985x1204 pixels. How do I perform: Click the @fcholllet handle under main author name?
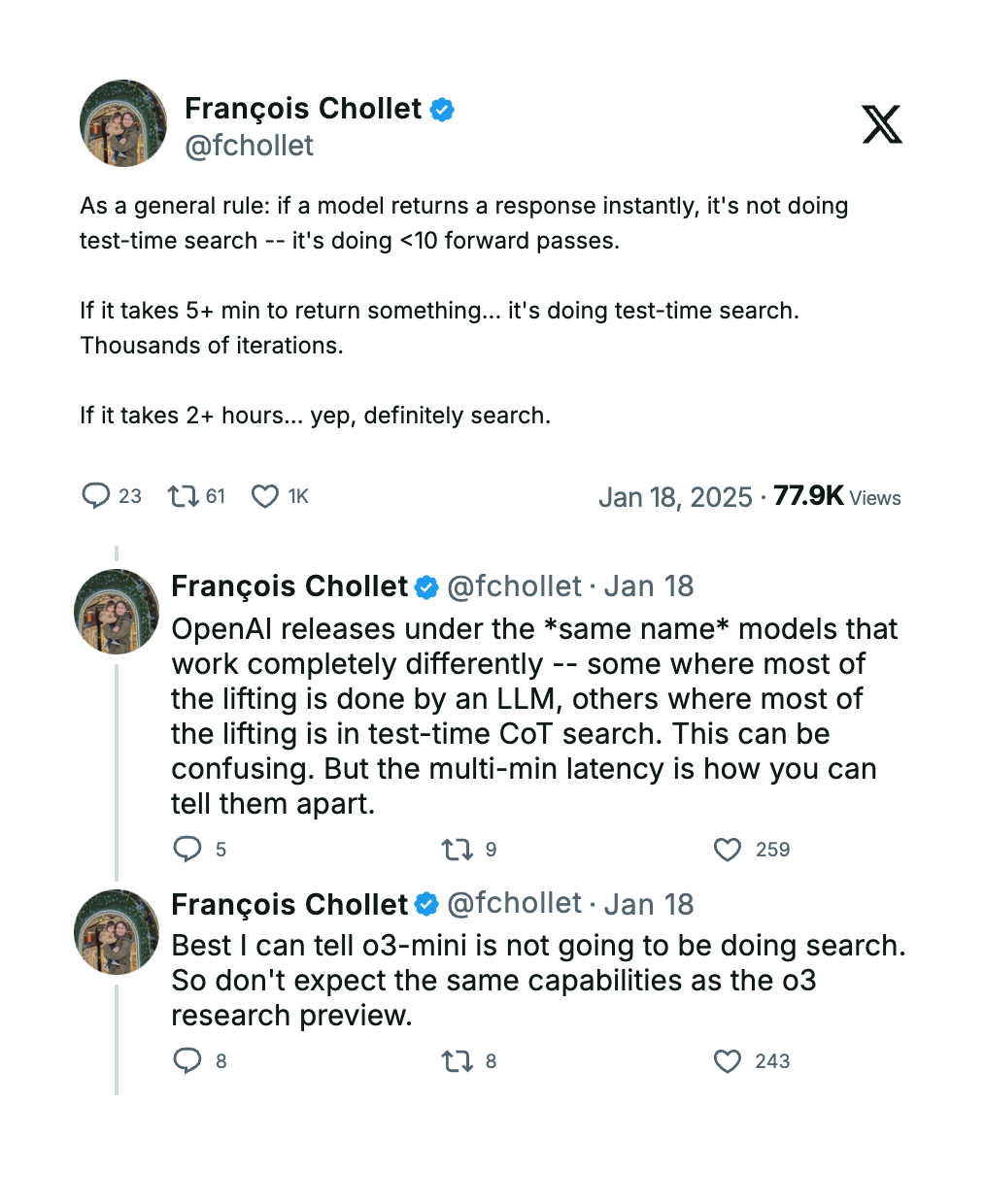coord(250,146)
